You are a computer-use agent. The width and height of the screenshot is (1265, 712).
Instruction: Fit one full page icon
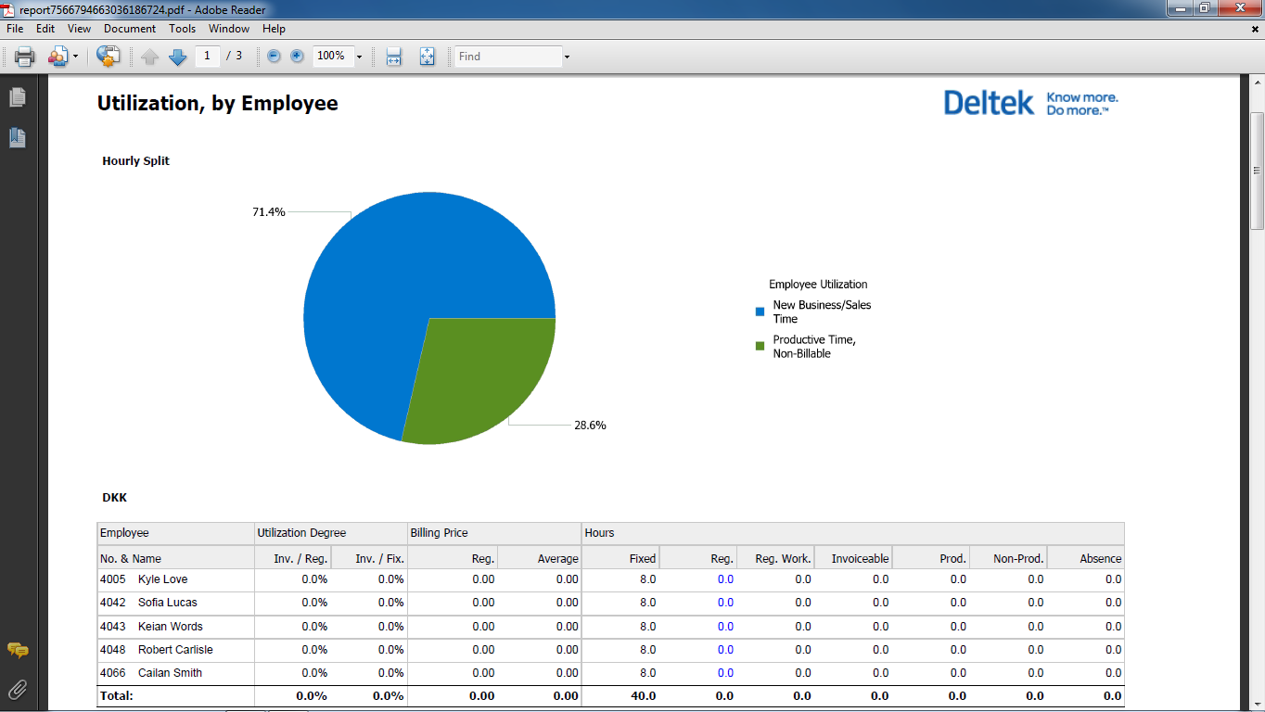click(427, 57)
